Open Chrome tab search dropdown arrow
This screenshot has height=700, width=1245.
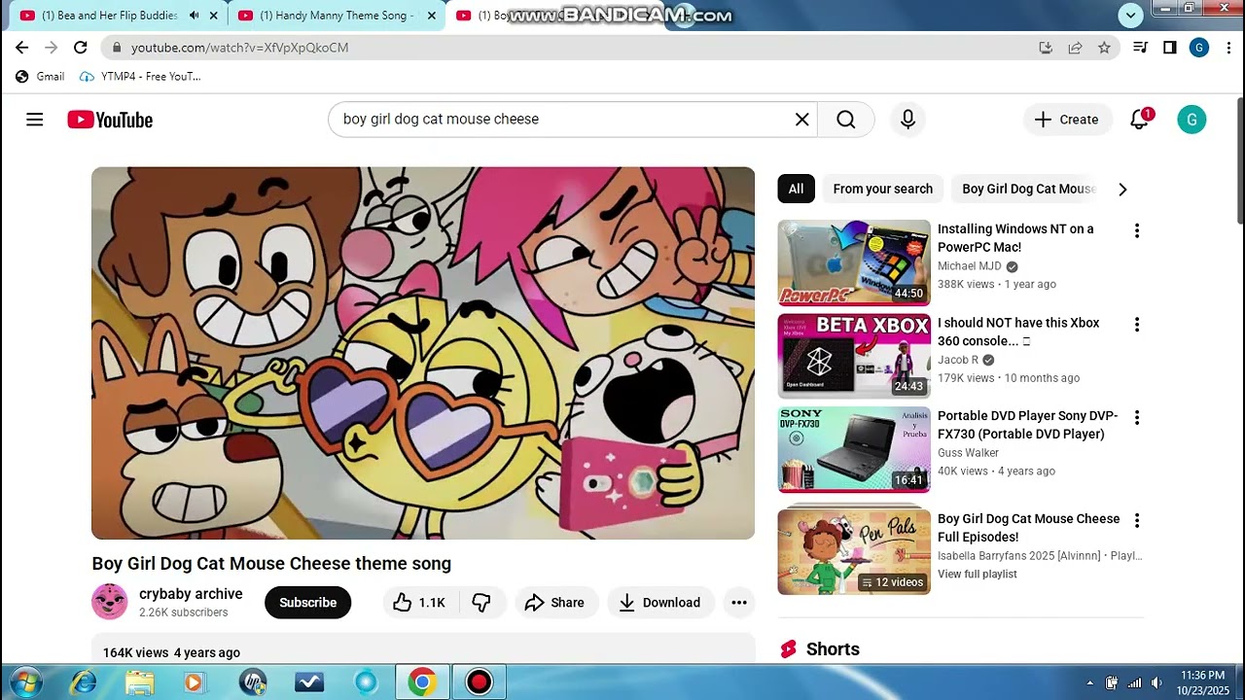coord(1130,15)
